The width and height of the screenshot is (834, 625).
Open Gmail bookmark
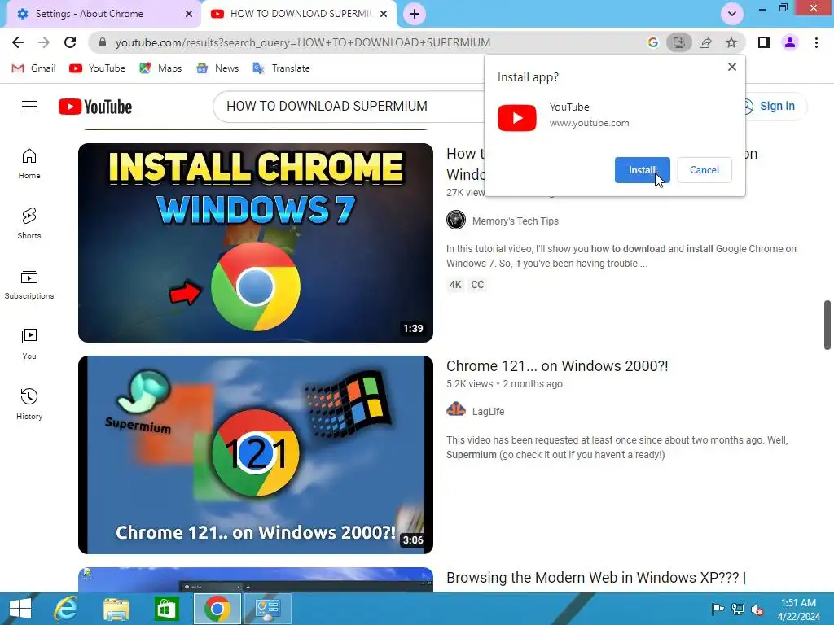click(33, 68)
